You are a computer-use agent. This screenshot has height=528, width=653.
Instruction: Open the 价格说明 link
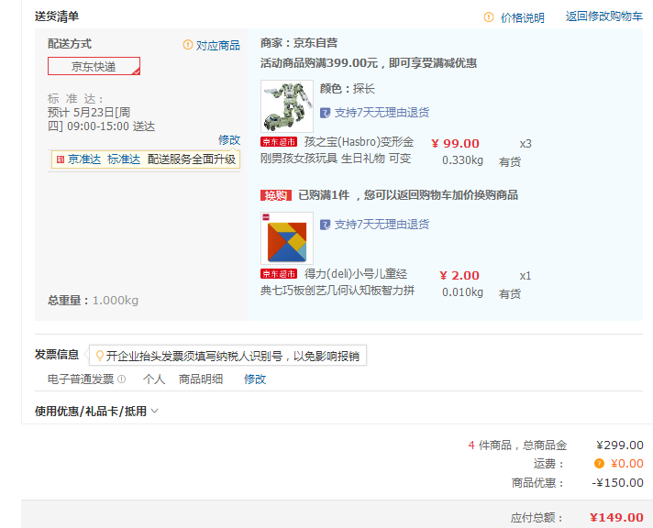pos(522,17)
